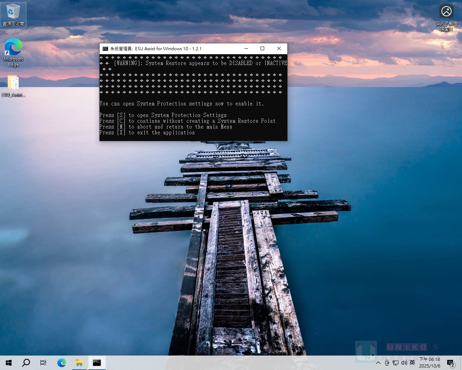
Task: Open Task View from the taskbar
Action: pyautogui.click(x=43, y=363)
